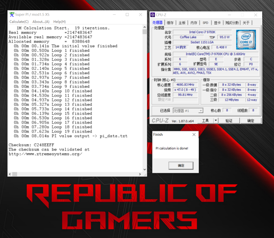Click the 'x 47.0 ( 8 - 49 )' multiplier value
274x238 pixels.
click(185, 90)
